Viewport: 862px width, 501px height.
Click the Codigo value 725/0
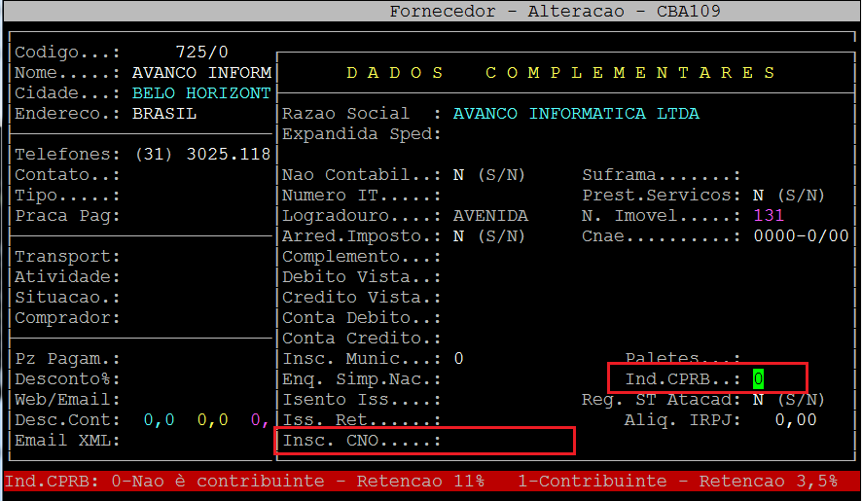pyautogui.click(x=201, y=53)
